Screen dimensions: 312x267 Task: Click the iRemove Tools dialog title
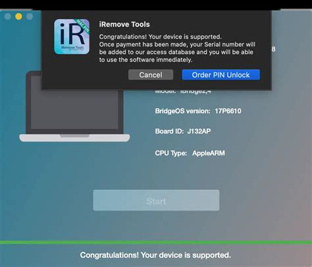[x=124, y=24]
